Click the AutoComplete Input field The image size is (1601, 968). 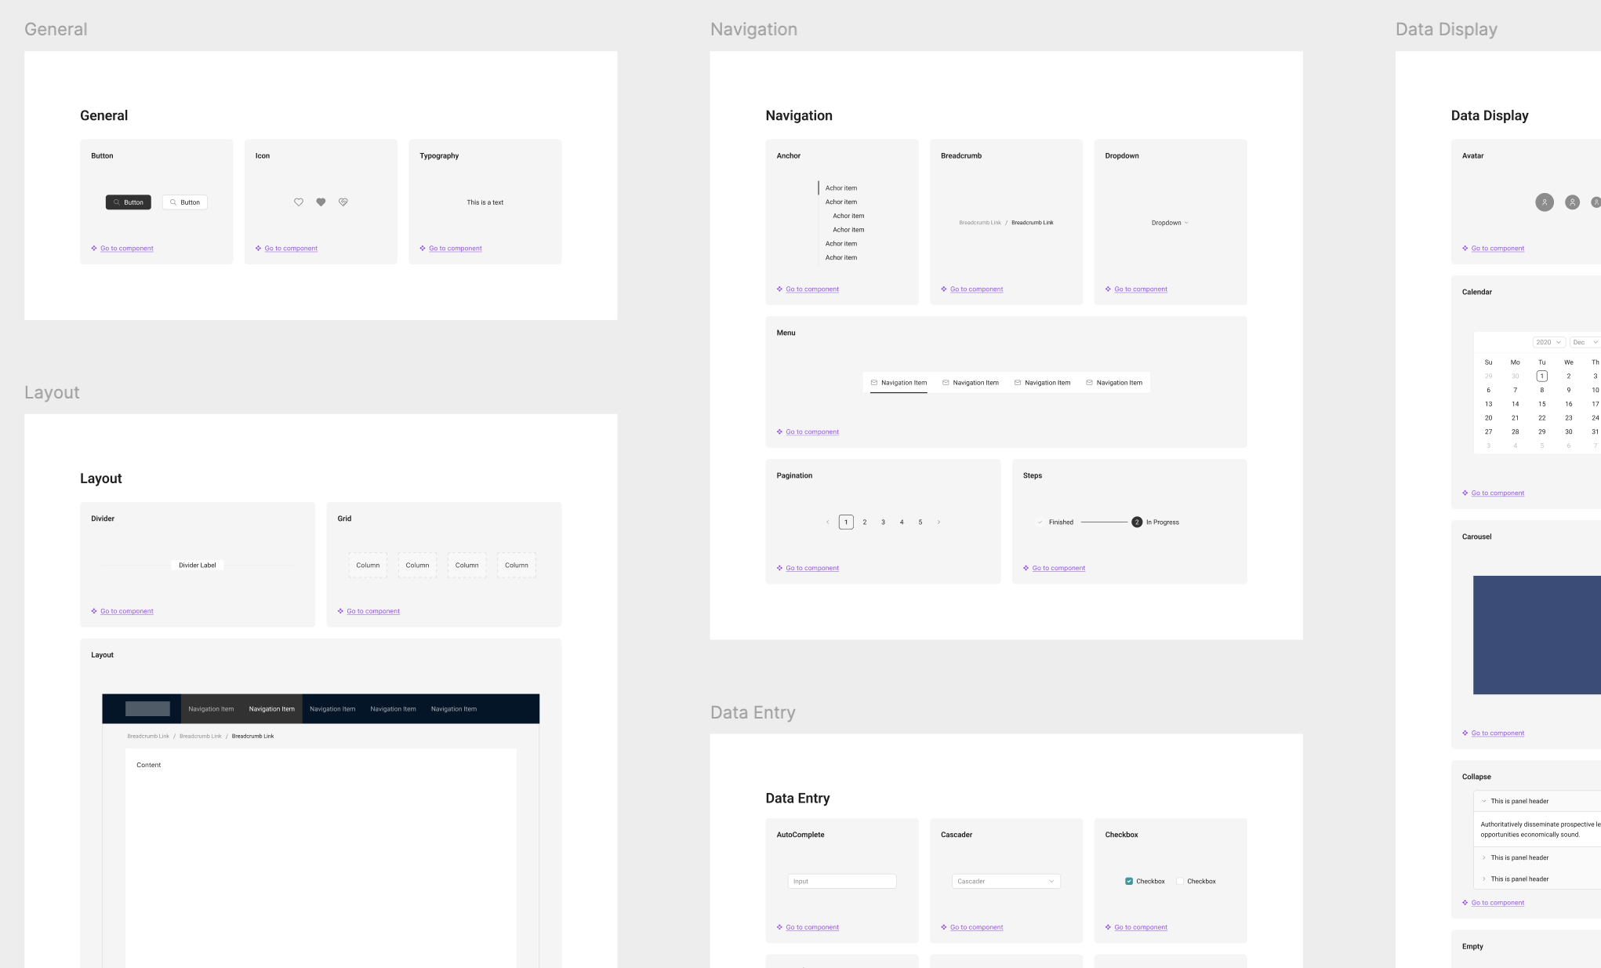pyautogui.click(x=842, y=881)
